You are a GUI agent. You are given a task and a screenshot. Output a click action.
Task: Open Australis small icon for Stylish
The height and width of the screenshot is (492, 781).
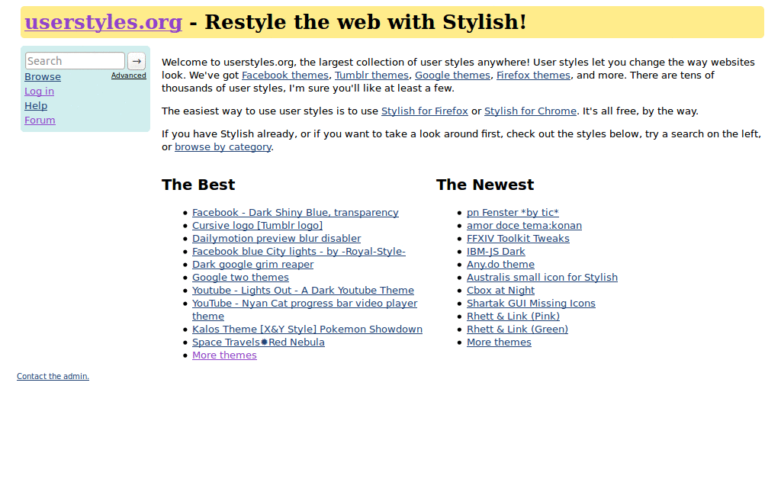tap(542, 278)
